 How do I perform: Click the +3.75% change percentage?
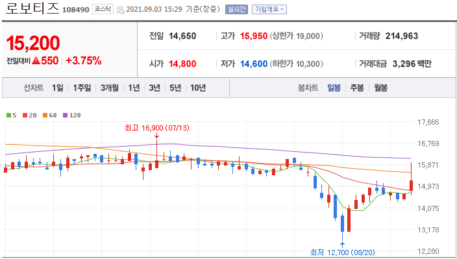tap(84, 60)
